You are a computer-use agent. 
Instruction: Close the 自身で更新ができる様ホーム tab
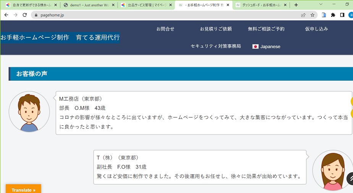[x=56, y=5]
